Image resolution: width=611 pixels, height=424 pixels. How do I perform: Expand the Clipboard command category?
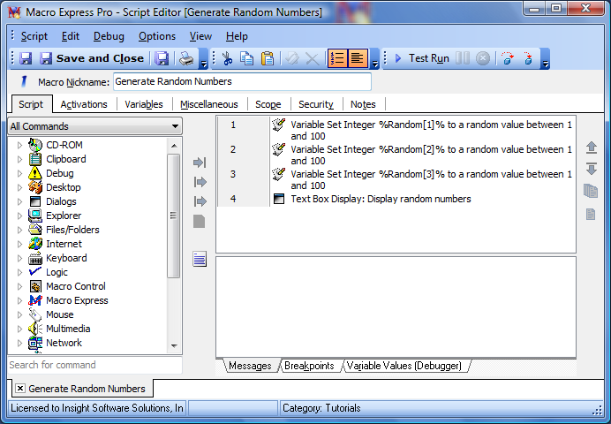click(19, 159)
